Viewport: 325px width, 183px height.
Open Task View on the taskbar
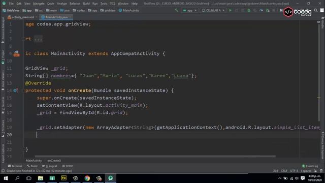[x=29, y=178]
